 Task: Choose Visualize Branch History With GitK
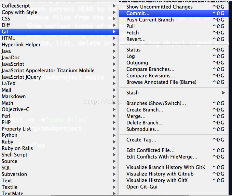coord(174,167)
